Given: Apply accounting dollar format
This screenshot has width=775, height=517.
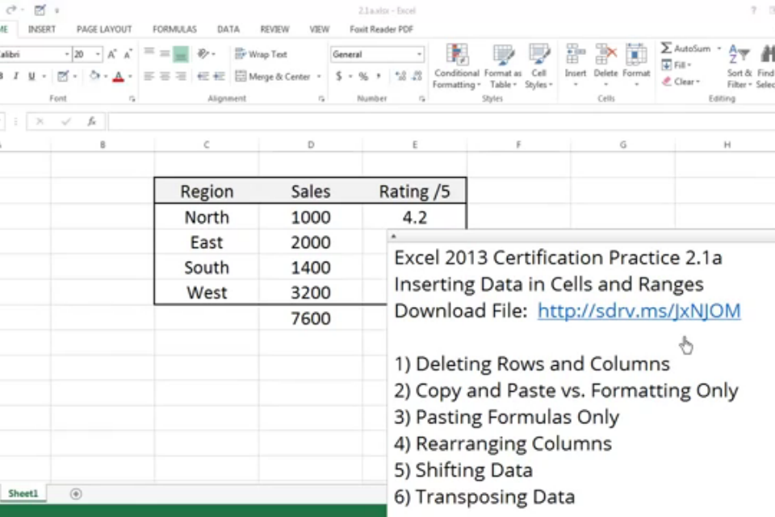Looking at the screenshot, I should 339,76.
